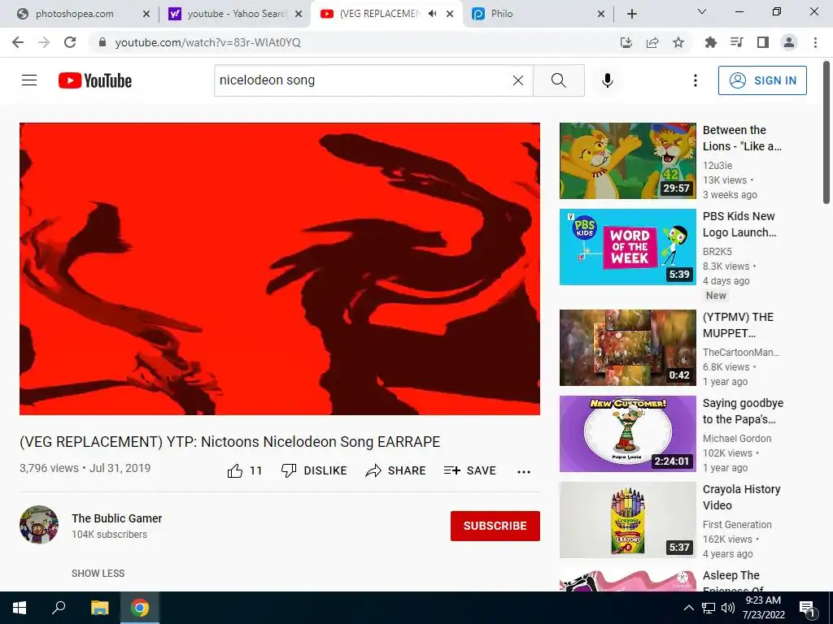Toggle Chrome side panel
Screen dimensions: 833x624
pyautogui.click(x=763, y=42)
